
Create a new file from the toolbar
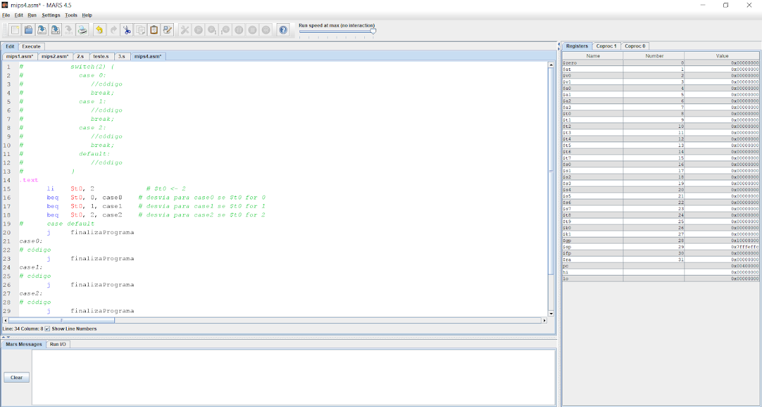coord(15,30)
